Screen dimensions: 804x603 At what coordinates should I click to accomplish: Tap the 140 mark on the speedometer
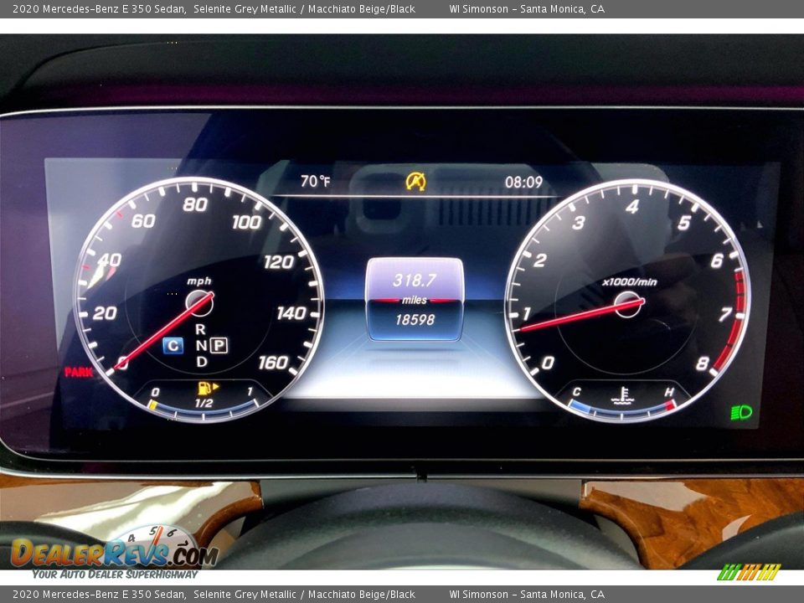click(x=291, y=313)
